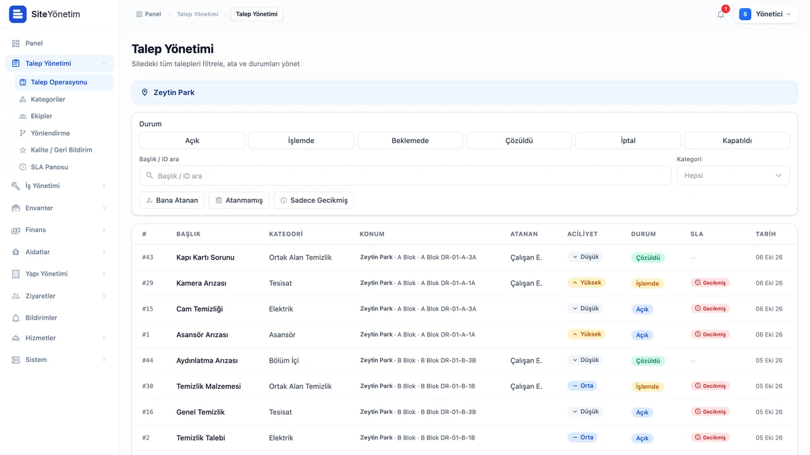Toggle the Kapatıldı status filter
Screen dimensions: 810x455
(x=737, y=141)
